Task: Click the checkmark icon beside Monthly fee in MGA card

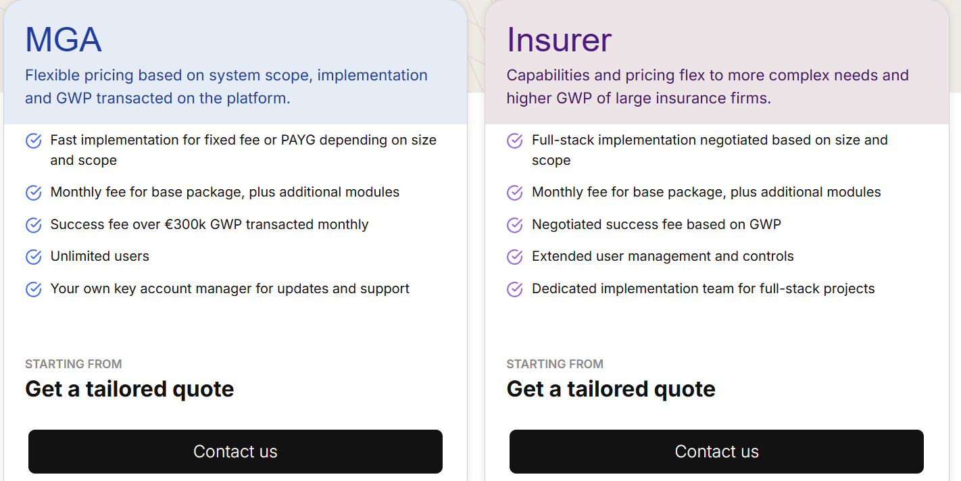Action: click(x=33, y=193)
